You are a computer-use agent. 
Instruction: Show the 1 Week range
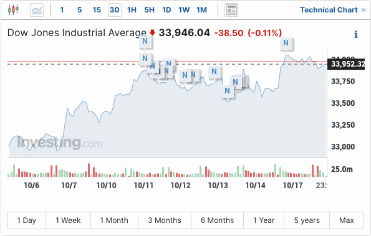(x=68, y=220)
